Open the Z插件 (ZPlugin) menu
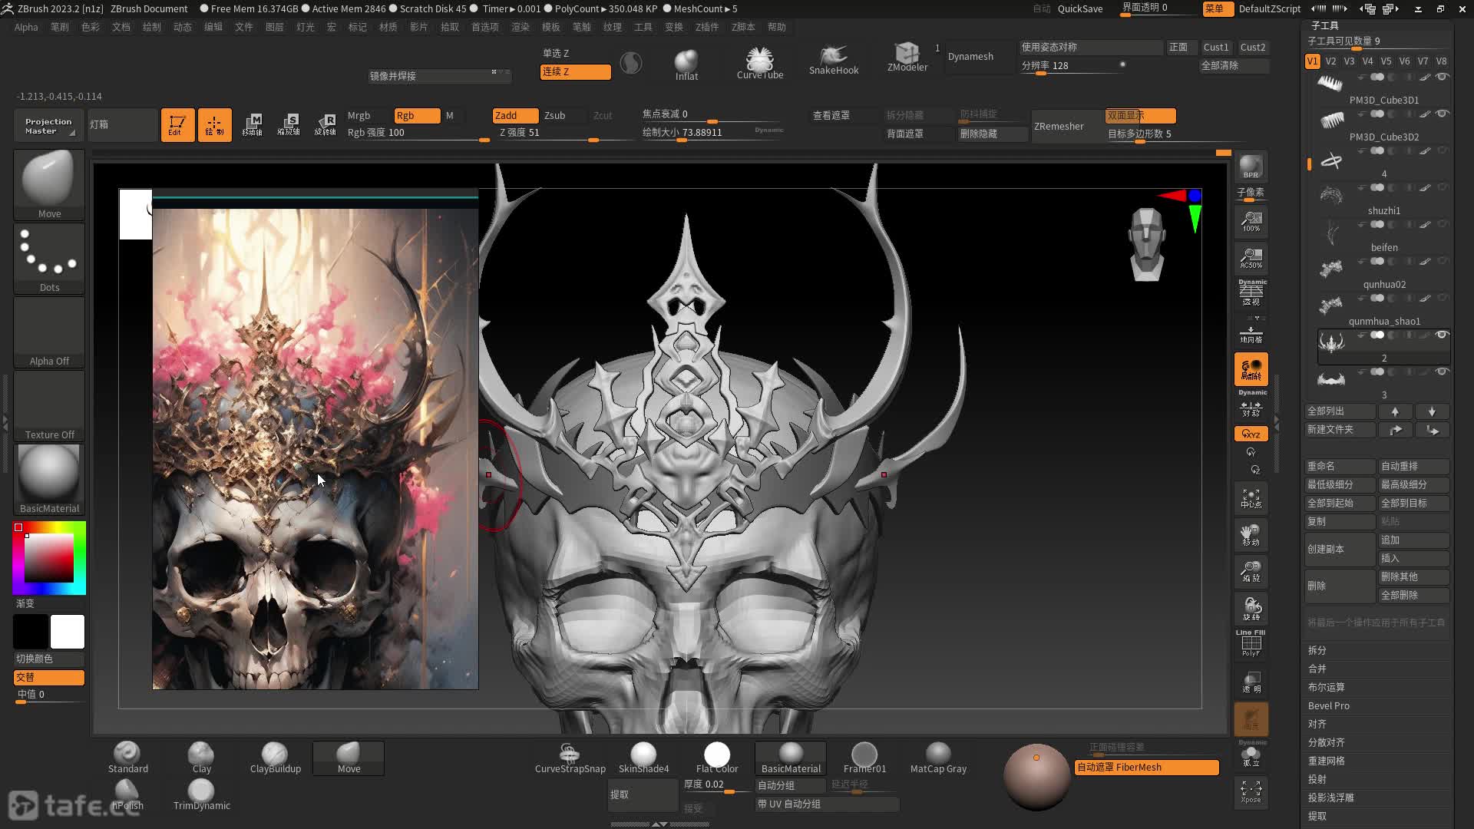 tap(707, 27)
